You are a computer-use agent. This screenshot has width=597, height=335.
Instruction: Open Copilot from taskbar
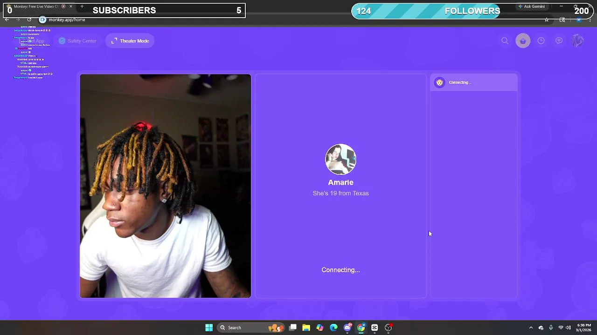(x=320, y=328)
